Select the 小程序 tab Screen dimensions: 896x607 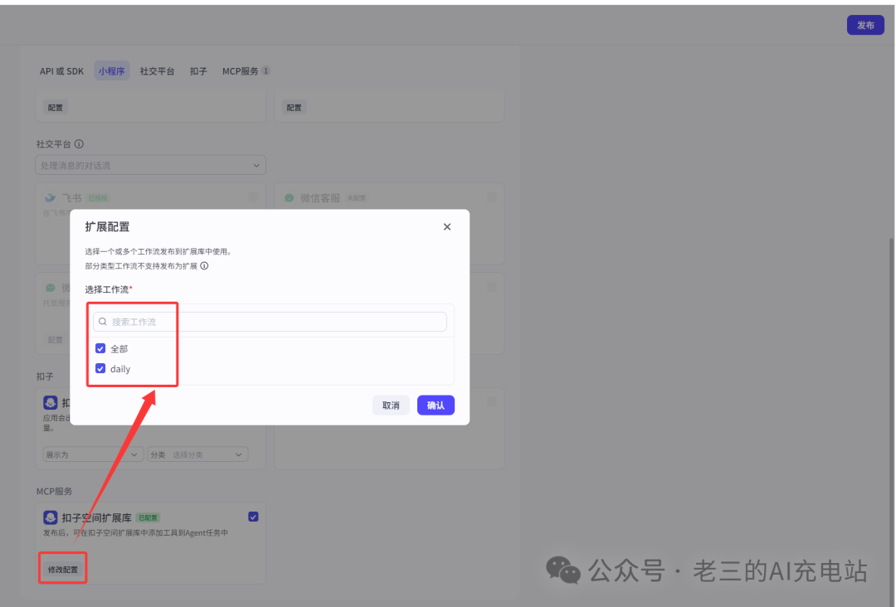111,70
